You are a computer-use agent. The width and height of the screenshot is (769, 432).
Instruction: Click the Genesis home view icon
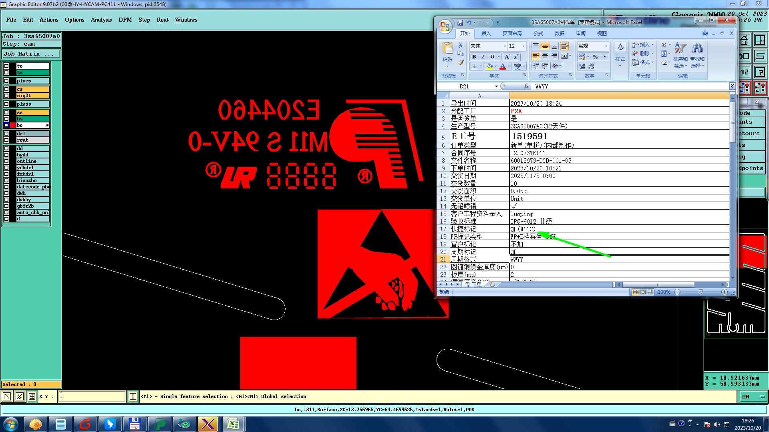click(744, 40)
